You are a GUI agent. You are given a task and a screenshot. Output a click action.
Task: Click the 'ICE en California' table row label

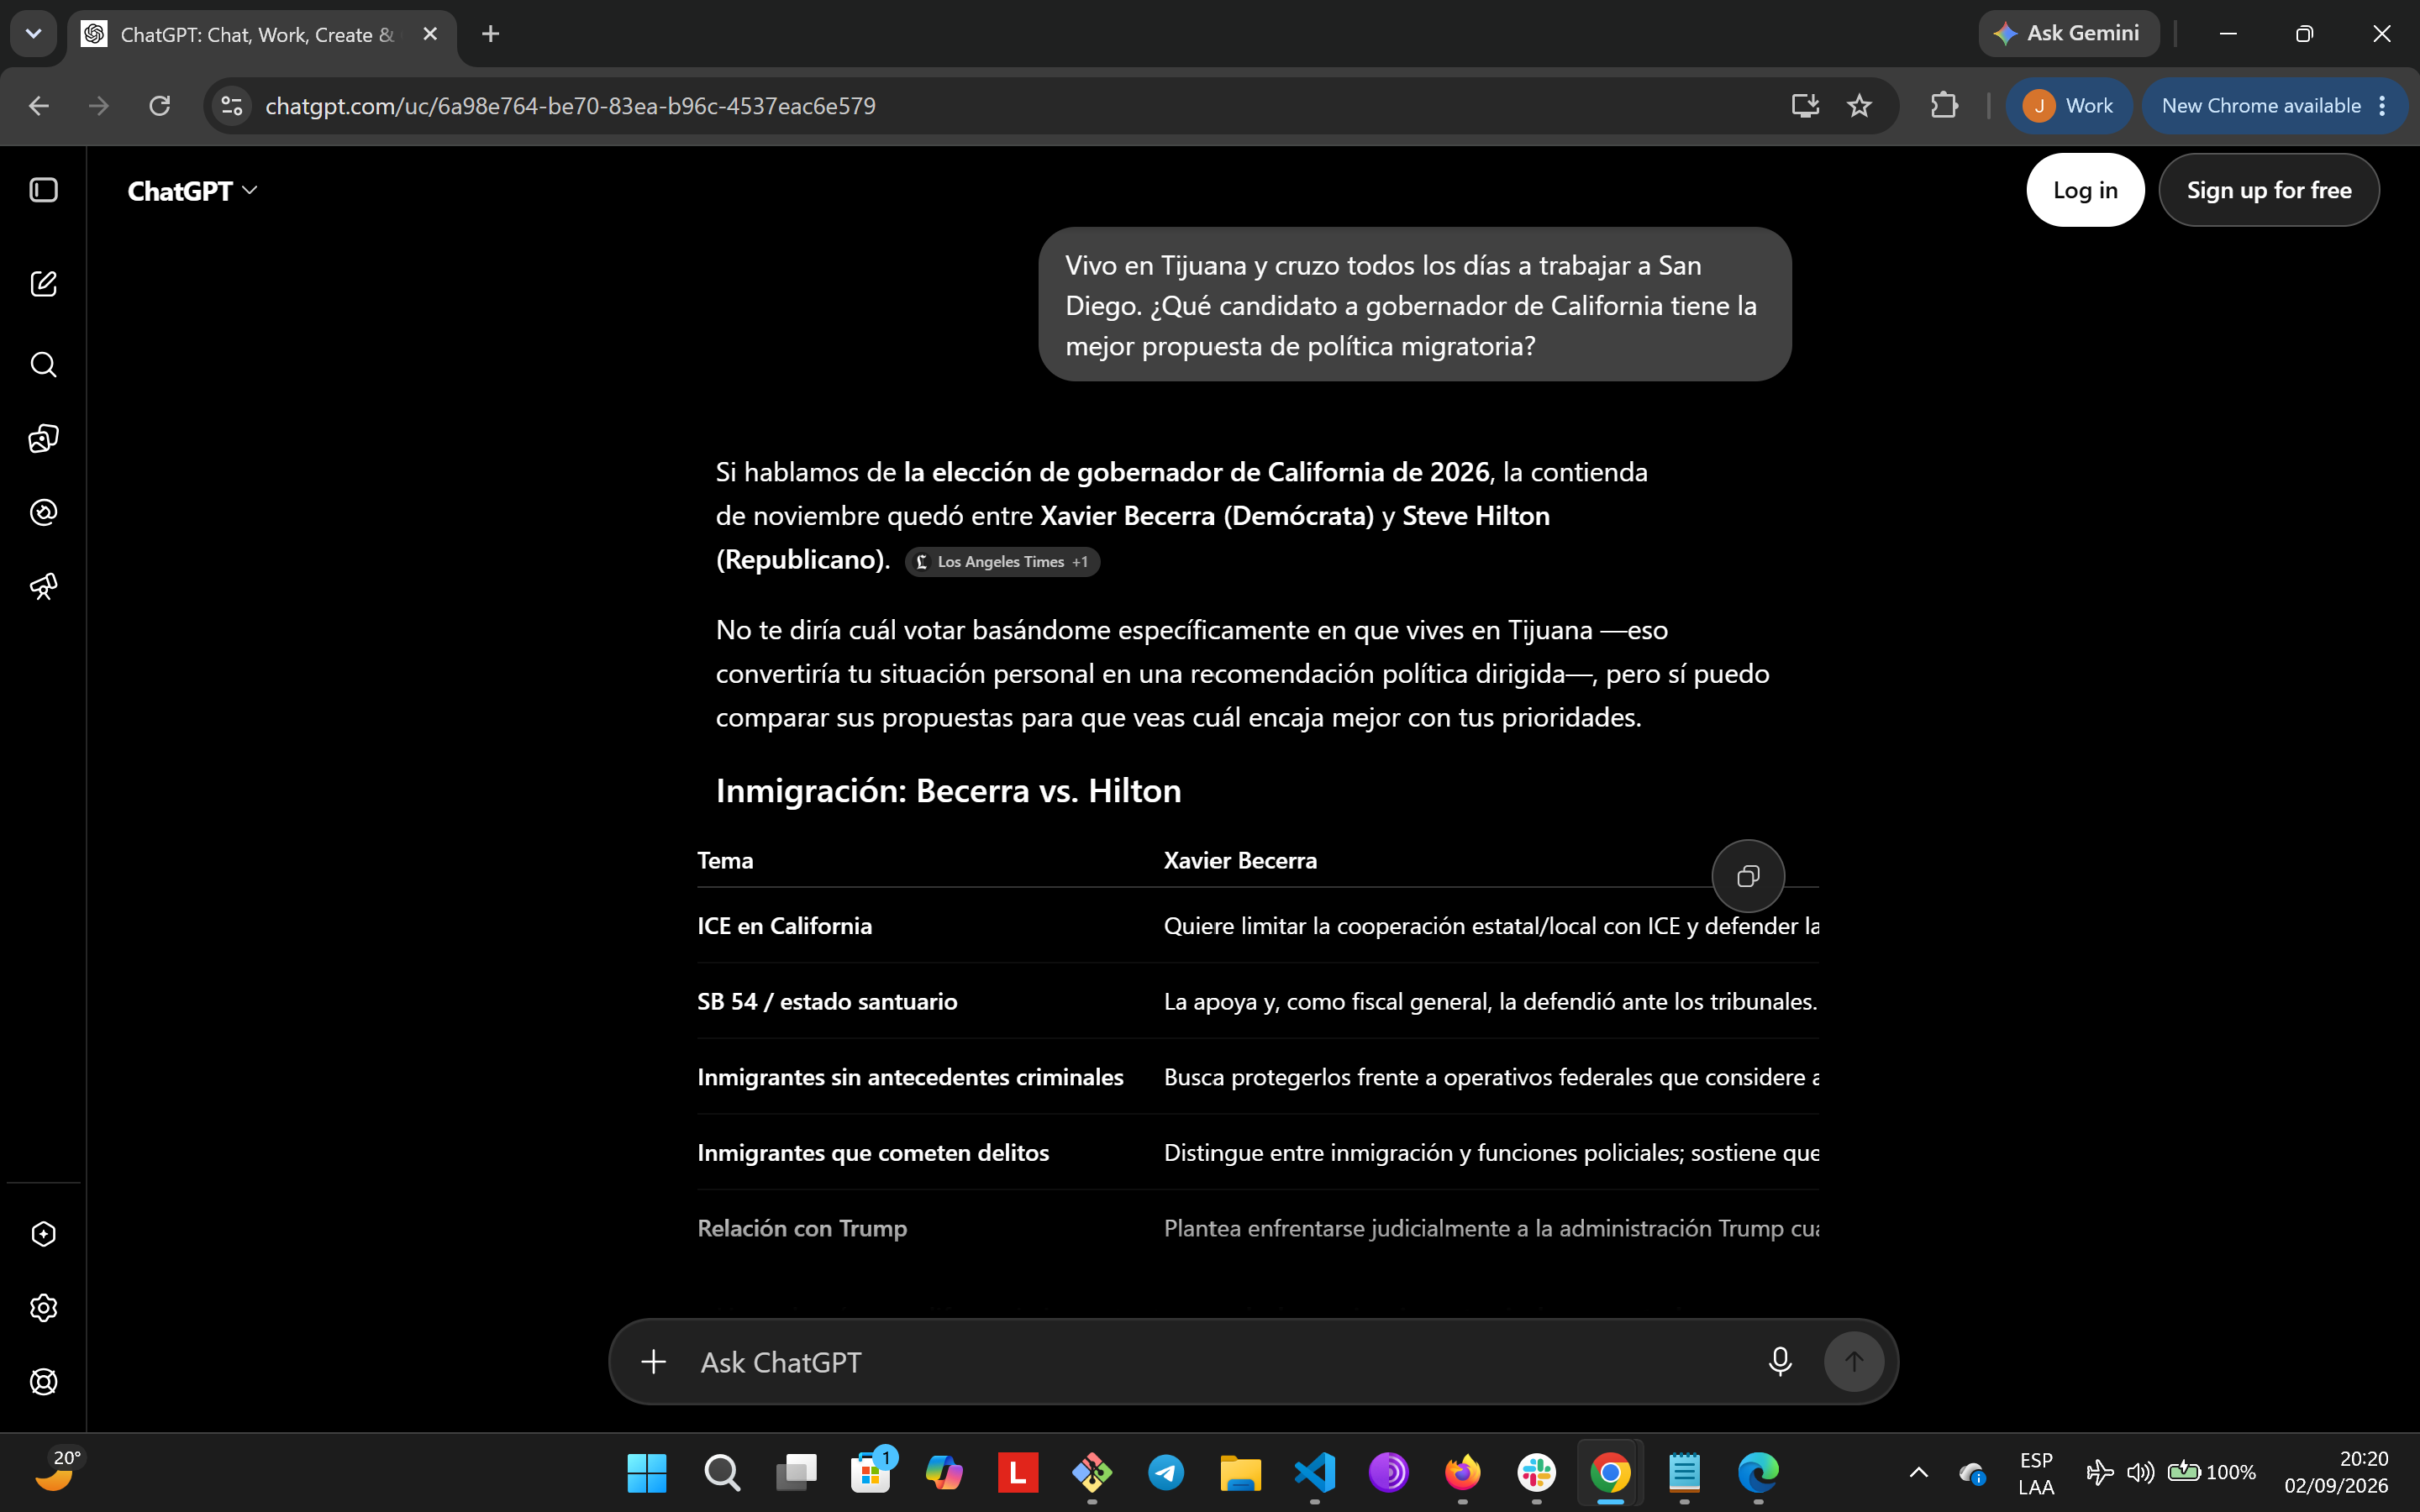pyautogui.click(x=784, y=926)
